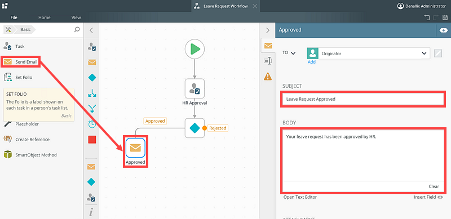Viewport: 451px width, 219px height.
Task: Open the File menu
Action: 14,17
